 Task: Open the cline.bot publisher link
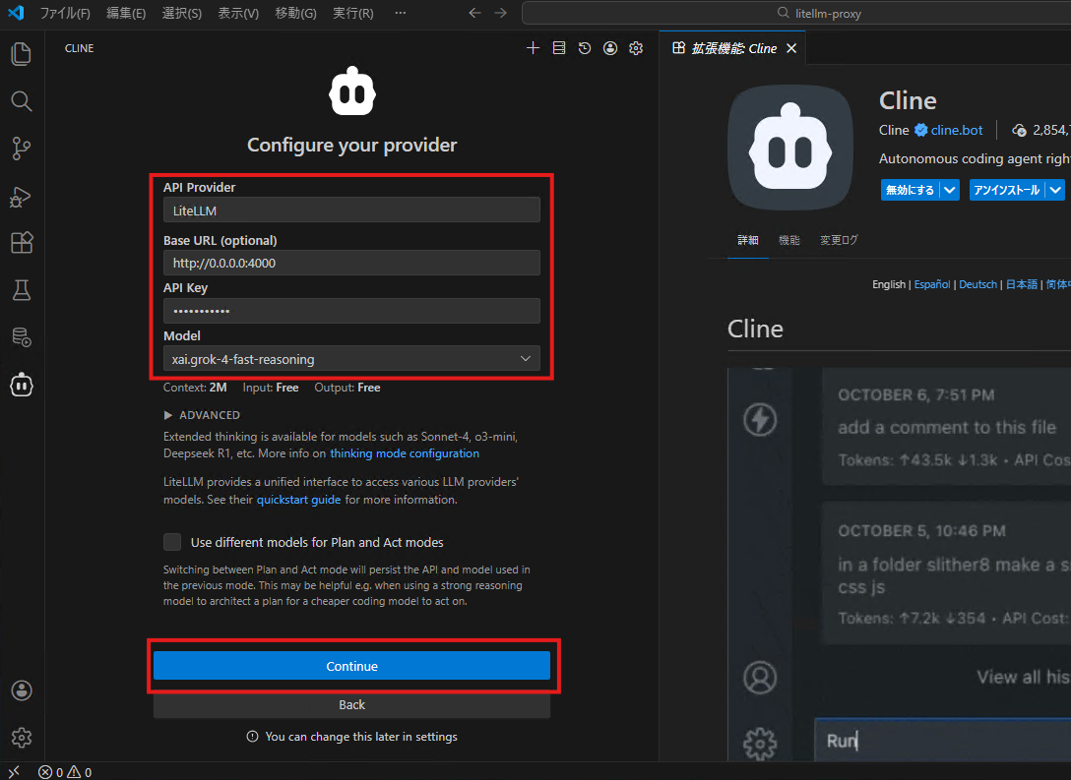coord(956,130)
